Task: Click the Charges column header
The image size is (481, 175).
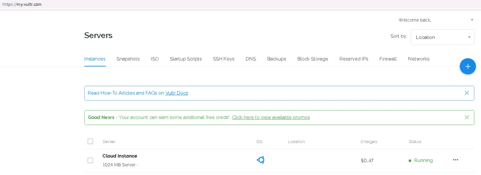Action: point(369,142)
